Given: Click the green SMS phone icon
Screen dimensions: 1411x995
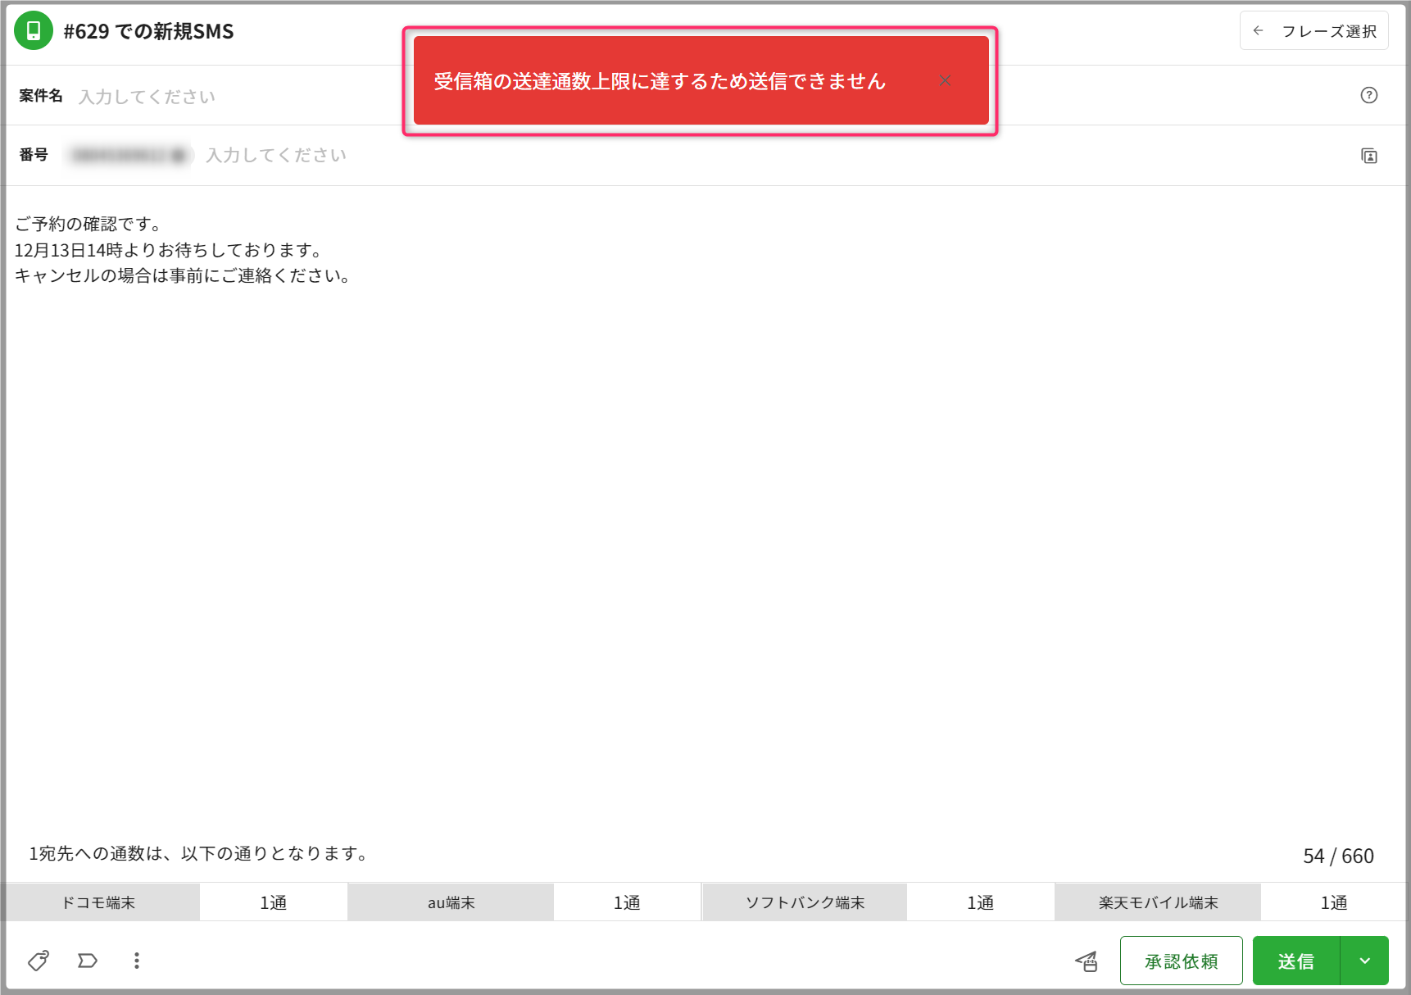Looking at the screenshot, I should (34, 31).
